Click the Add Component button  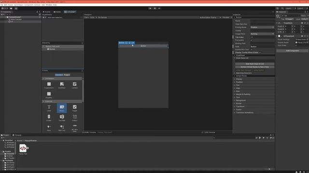[x=292, y=51]
